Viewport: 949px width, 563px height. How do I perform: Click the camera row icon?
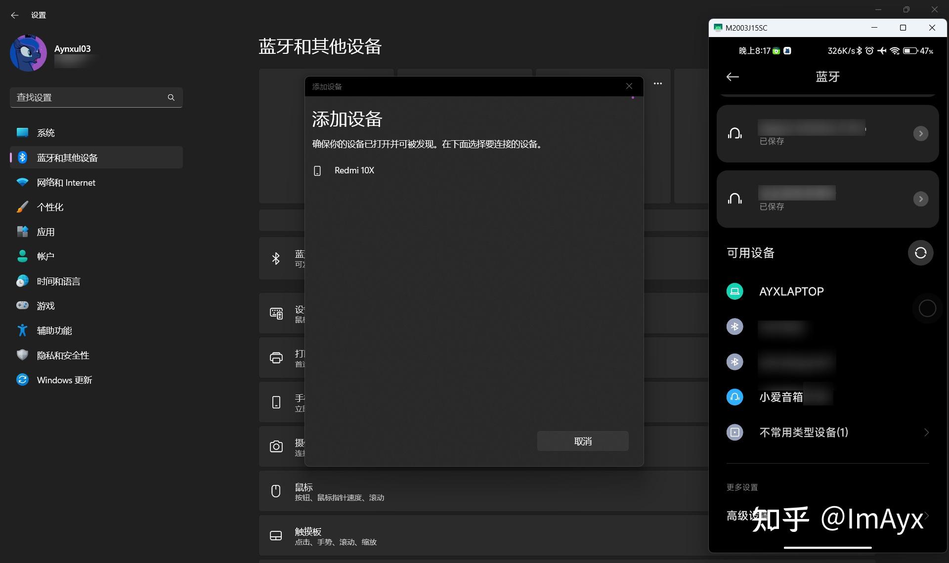pos(276,446)
